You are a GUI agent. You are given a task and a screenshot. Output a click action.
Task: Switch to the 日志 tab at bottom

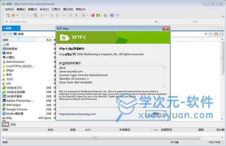13,124
